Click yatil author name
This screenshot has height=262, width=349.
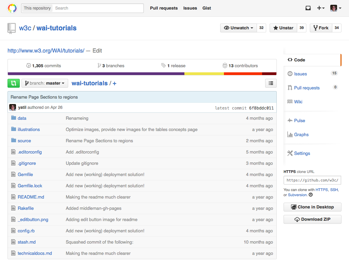click(22, 107)
